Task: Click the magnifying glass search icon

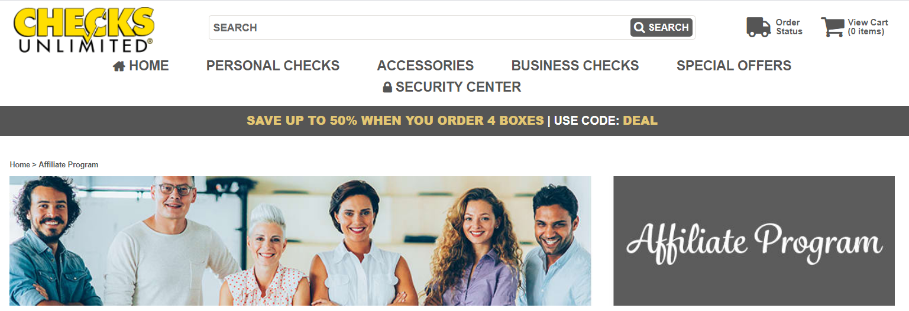Action: tap(639, 27)
